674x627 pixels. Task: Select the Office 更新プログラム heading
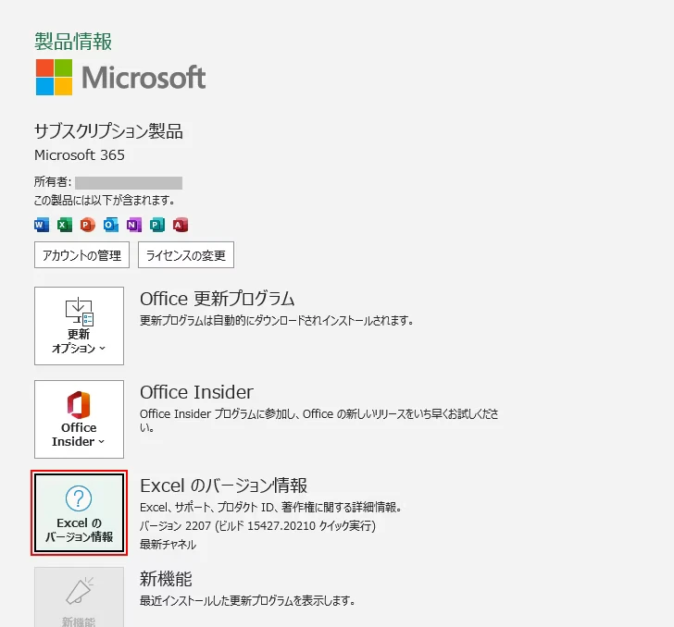click(x=218, y=299)
